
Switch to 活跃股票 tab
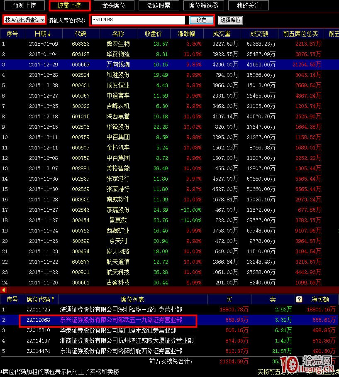coord(159,5)
